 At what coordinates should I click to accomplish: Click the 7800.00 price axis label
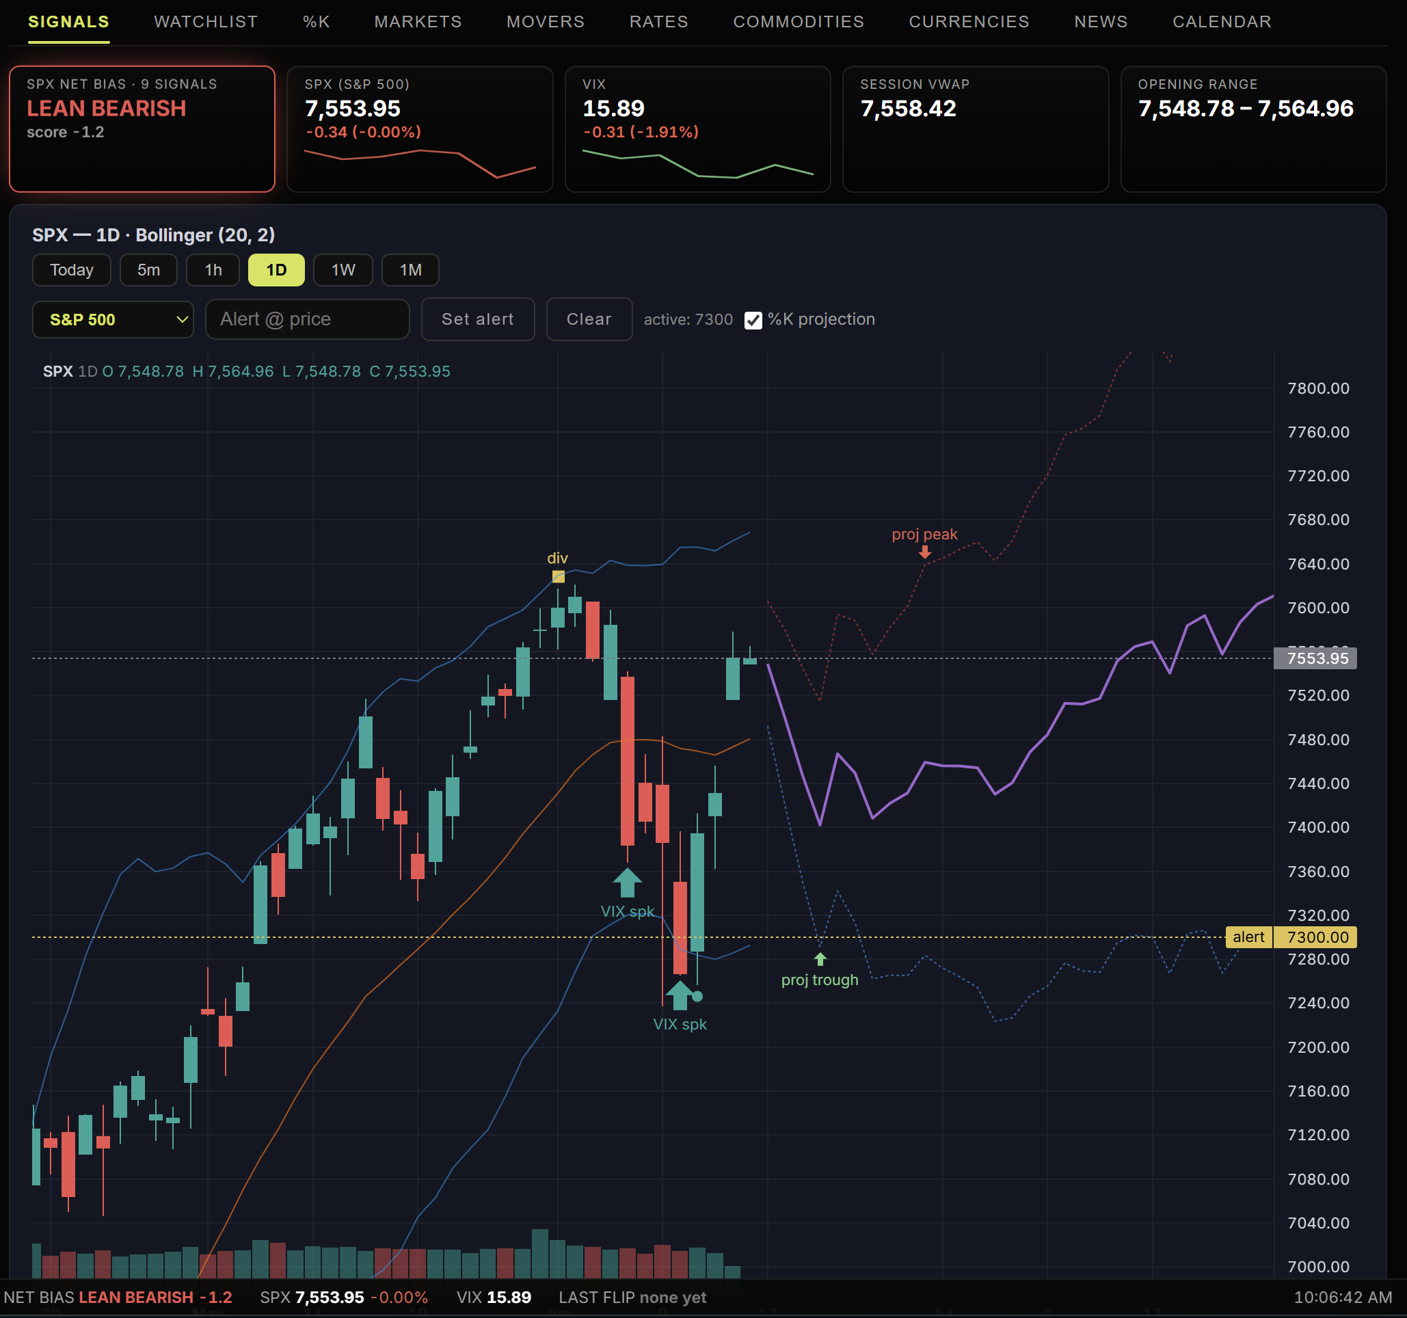click(x=1318, y=388)
